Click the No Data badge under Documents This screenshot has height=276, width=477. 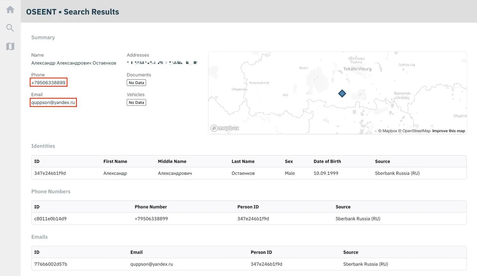tap(136, 82)
